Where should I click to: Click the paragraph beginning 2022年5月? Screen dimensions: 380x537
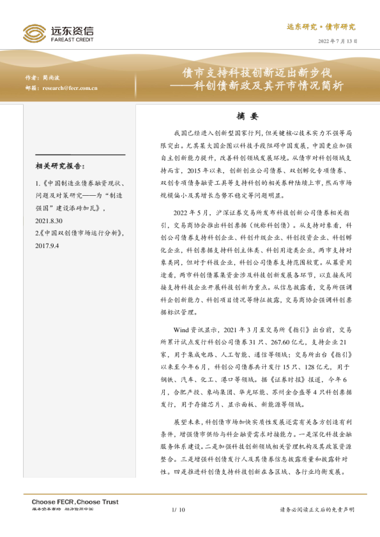(x=256, y=263)
